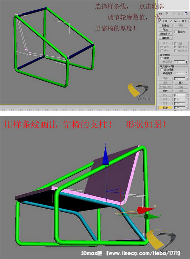
Task: Click the 循环 button
Action: pos(181,91)
